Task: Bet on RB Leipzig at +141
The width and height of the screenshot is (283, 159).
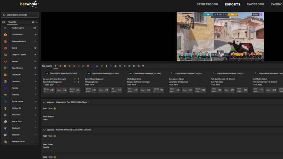Action: point(116,90)
